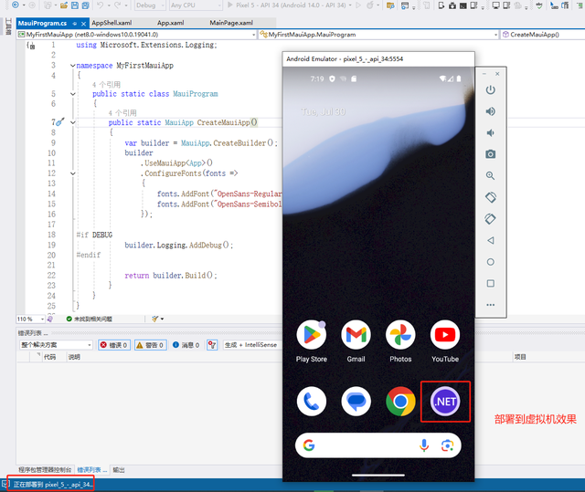Open Gmail app on emulator home screen
585x492 pixels.
(x=356, y=335)
